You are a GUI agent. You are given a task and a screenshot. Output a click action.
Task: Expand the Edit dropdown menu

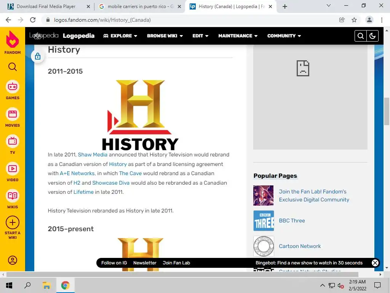pyautogui.click(x=200, y=36)
